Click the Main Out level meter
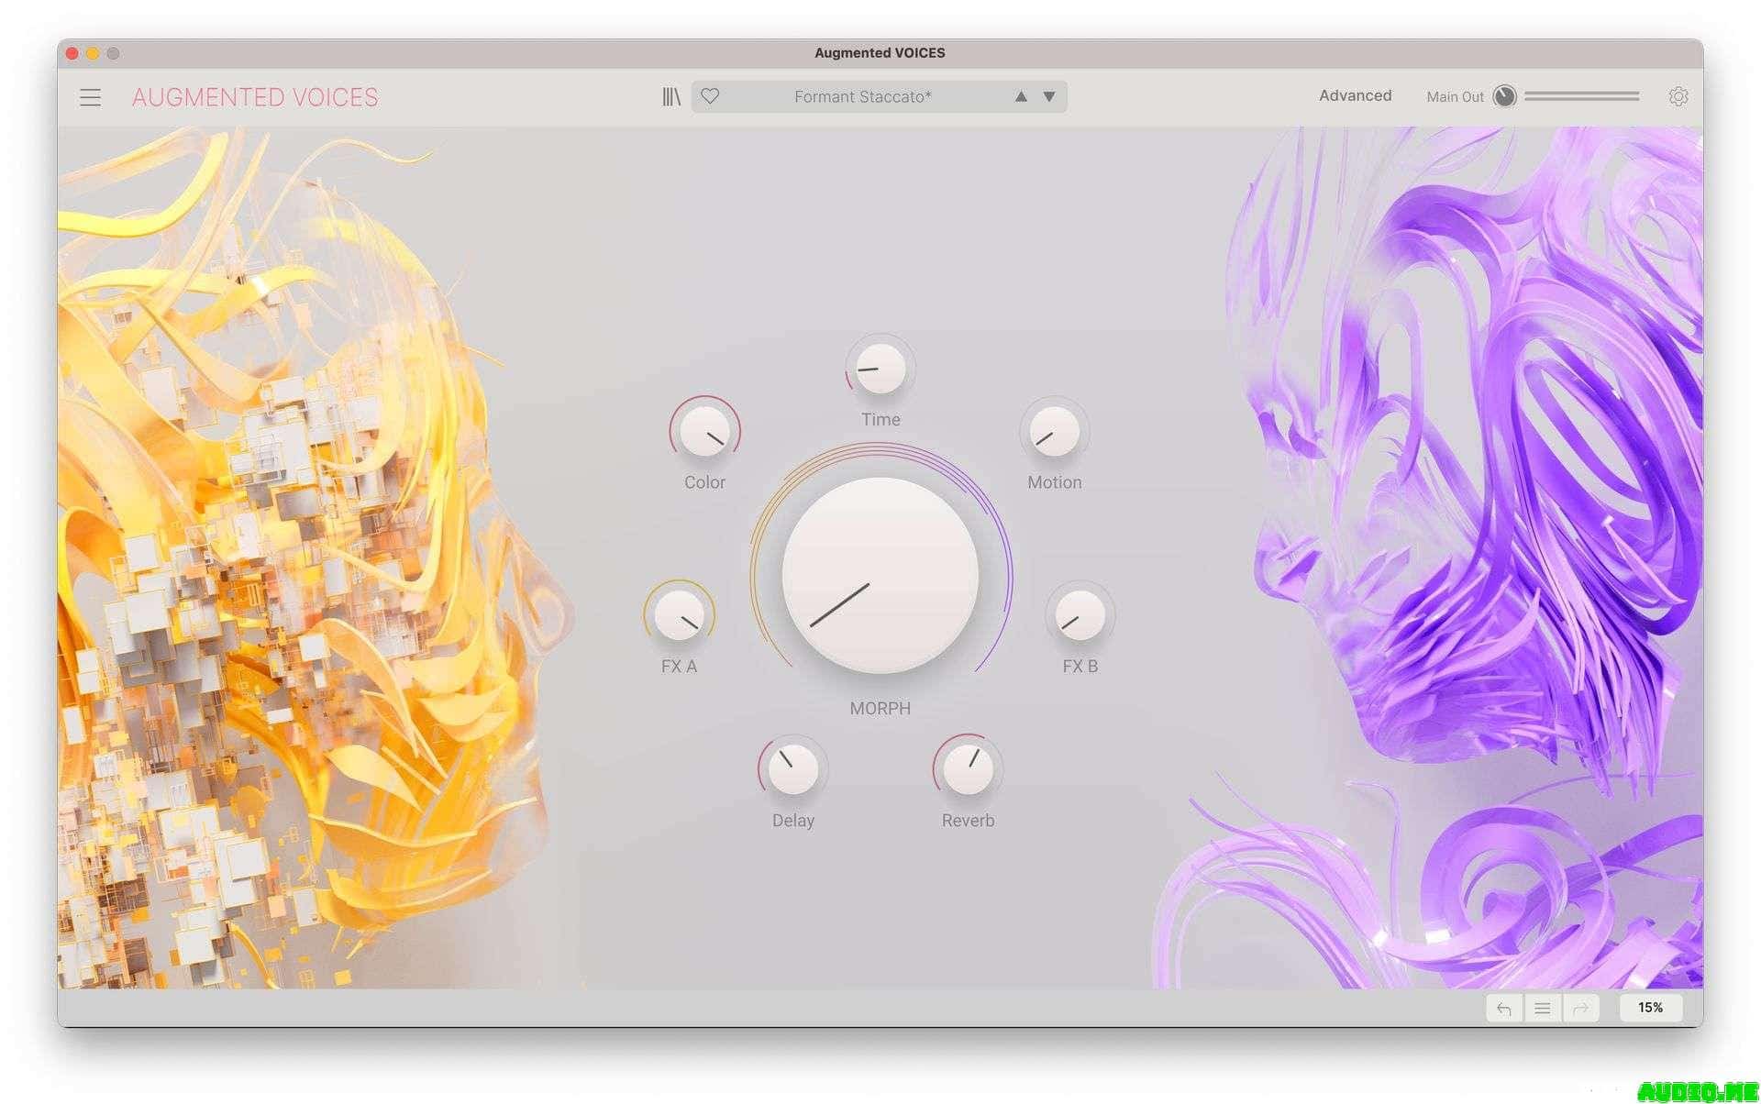1761x1104 pixels. 1582,95
